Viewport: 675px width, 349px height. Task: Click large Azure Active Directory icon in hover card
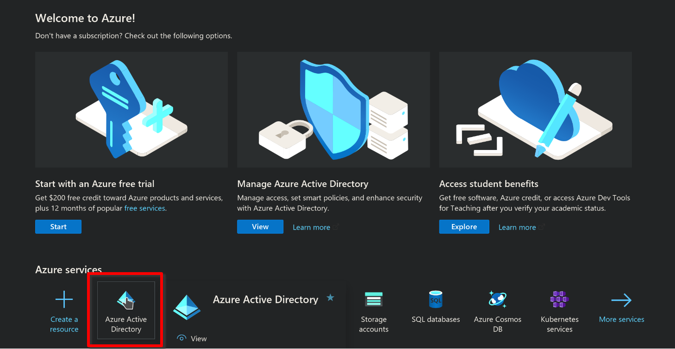point(187,307)
